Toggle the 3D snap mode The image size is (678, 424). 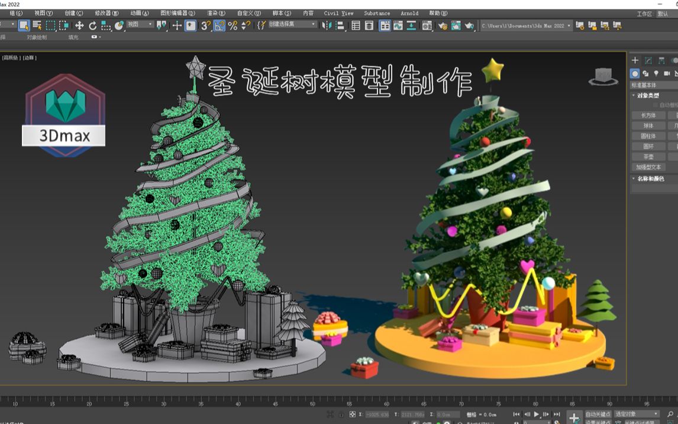[x=204, y=25]
